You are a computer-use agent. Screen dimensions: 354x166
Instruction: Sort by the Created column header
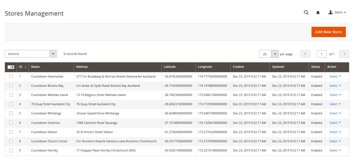point(238,67)
